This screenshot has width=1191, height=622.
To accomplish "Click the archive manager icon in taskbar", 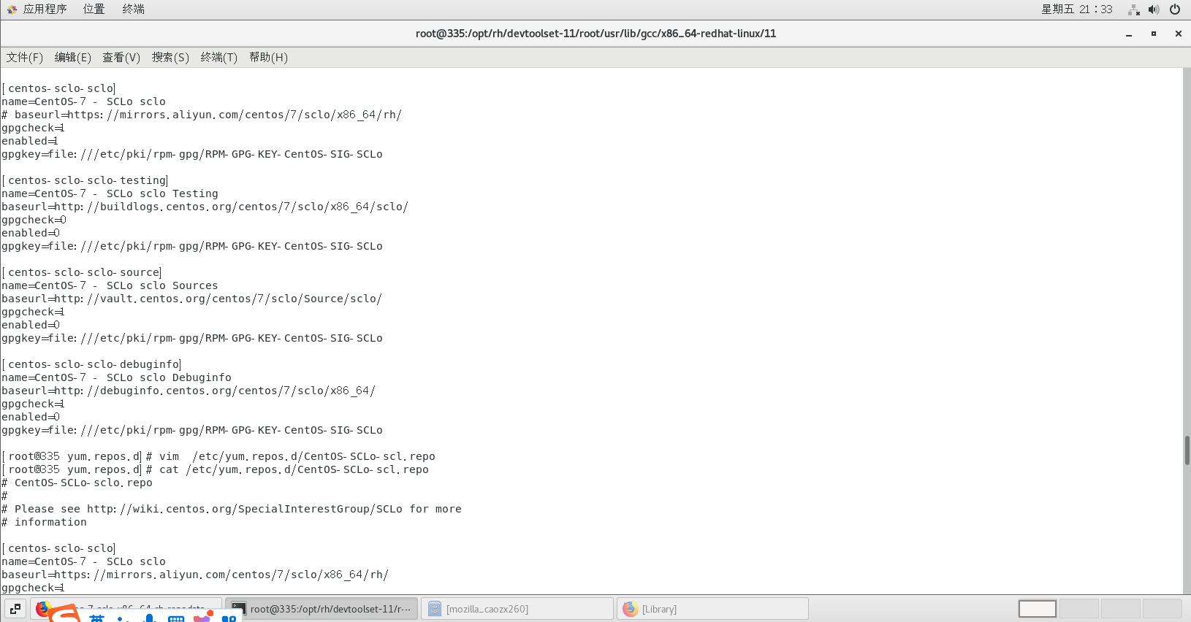I will (435, 609).
